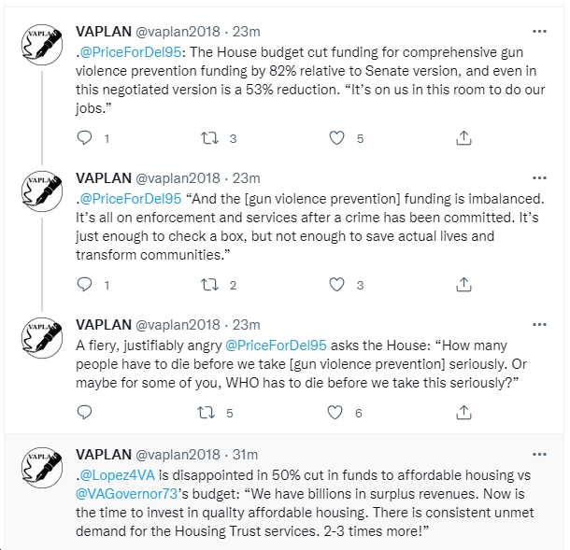Viewport: 570px width, 550px height.
Task: Retweet the tweet with 3 retweets
Action: [x=210, y=138]
